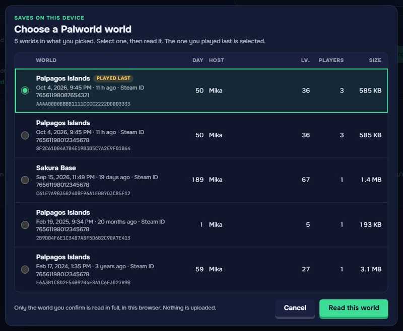Click the hash starting with AAAABBBB
403x331 pixels.
click(x=83, y=104)
